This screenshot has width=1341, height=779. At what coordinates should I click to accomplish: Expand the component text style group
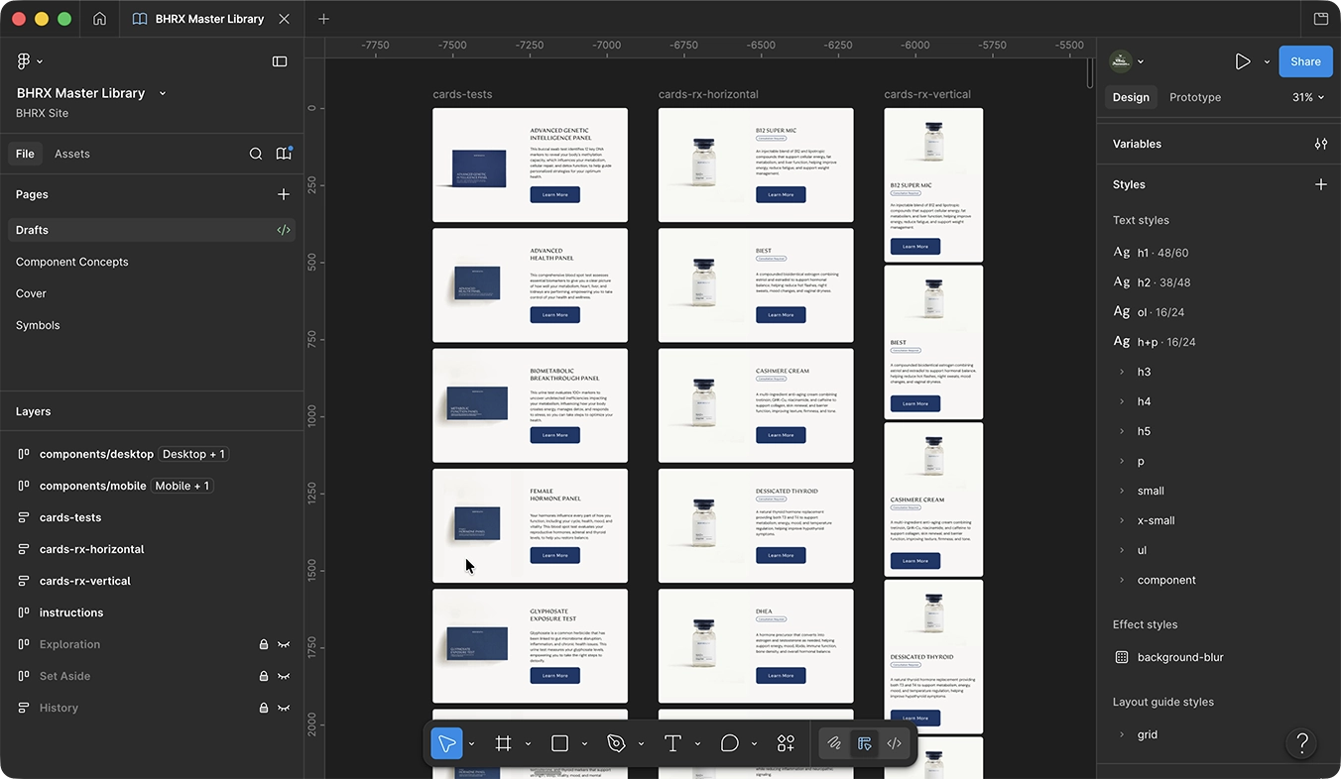click(1122, 580)
